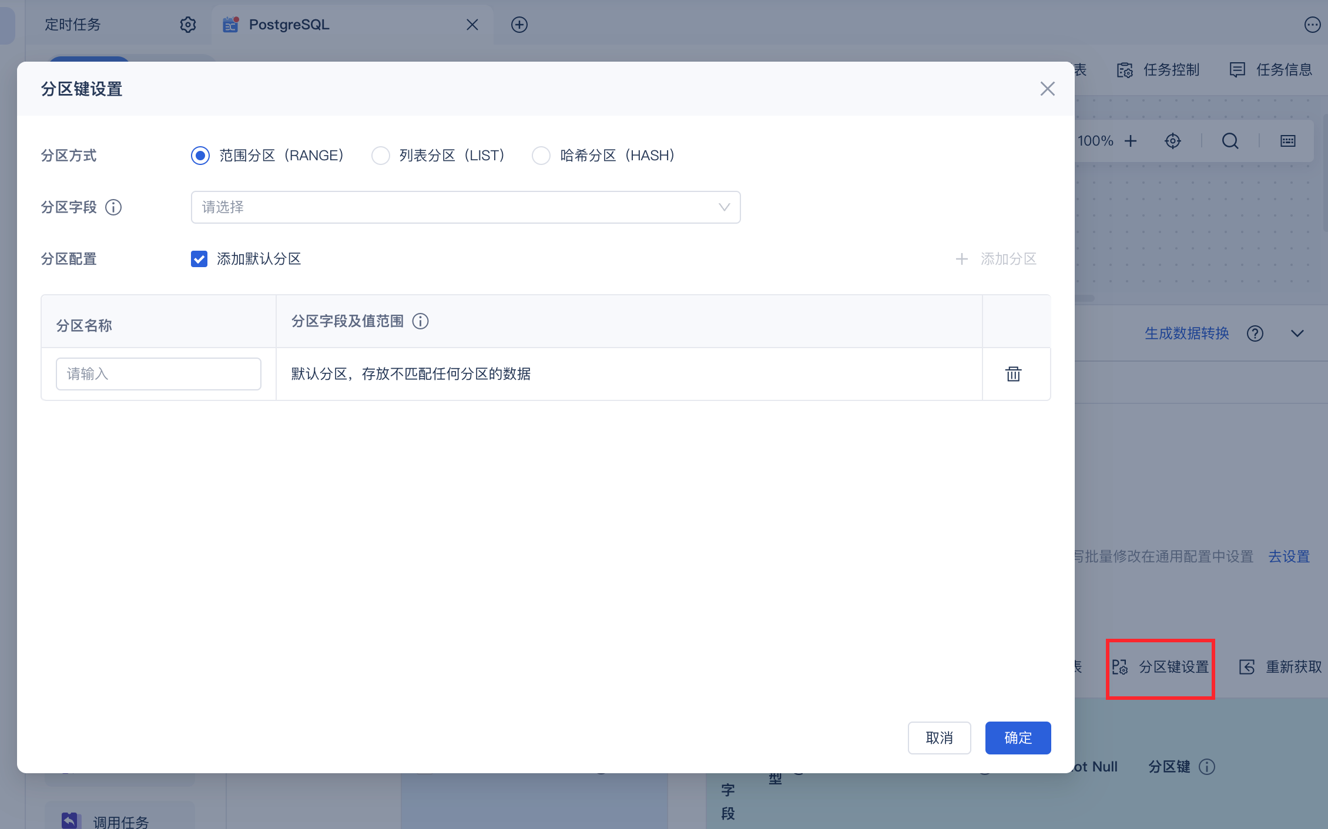Click the info icon beside 分区字段
1328x829 pixels.
point(113,207)
